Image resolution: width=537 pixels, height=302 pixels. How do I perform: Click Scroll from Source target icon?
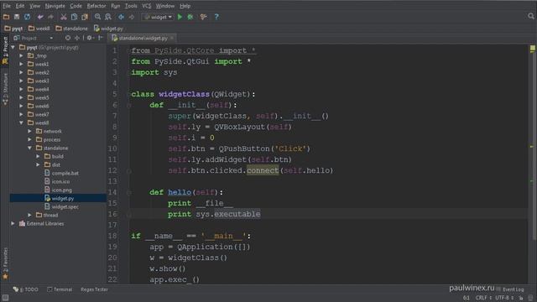click(x=68, y=38)
